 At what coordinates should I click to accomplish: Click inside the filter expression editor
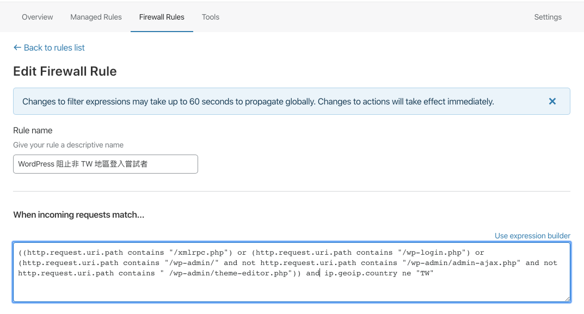point(292,288)
